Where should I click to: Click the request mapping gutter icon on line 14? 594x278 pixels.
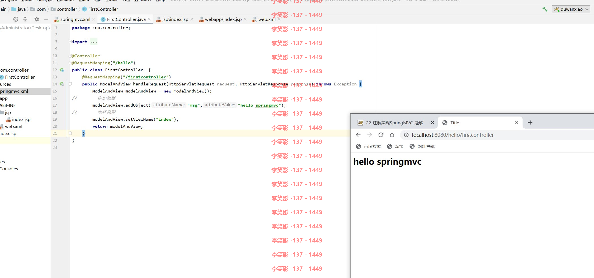click(x=62, y=84)
